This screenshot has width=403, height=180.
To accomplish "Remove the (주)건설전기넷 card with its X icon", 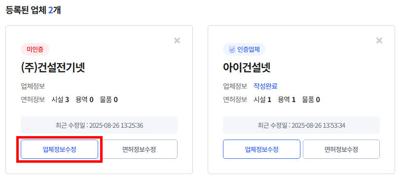I will click(x=177, y=40).
